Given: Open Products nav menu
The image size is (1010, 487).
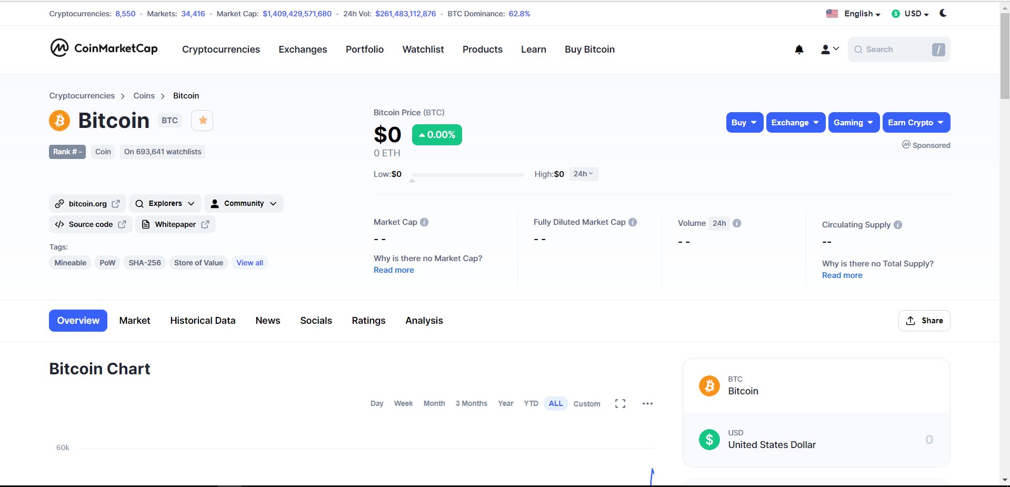Looking at the screenshot, I should [x=483, y=49].
